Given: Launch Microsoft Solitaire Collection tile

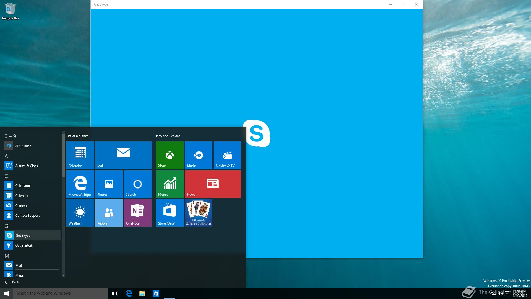Looking at the screenshot, I should pos(199,213).
